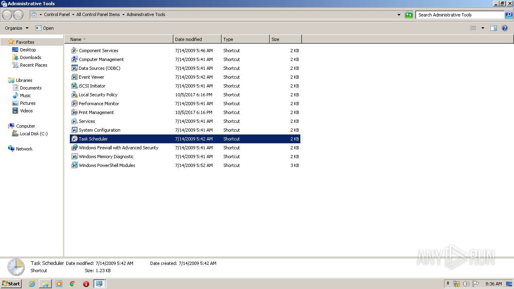Select the Local Security Policy icon
This screenshot has width=514, height=289.
[x=74, y=95]
